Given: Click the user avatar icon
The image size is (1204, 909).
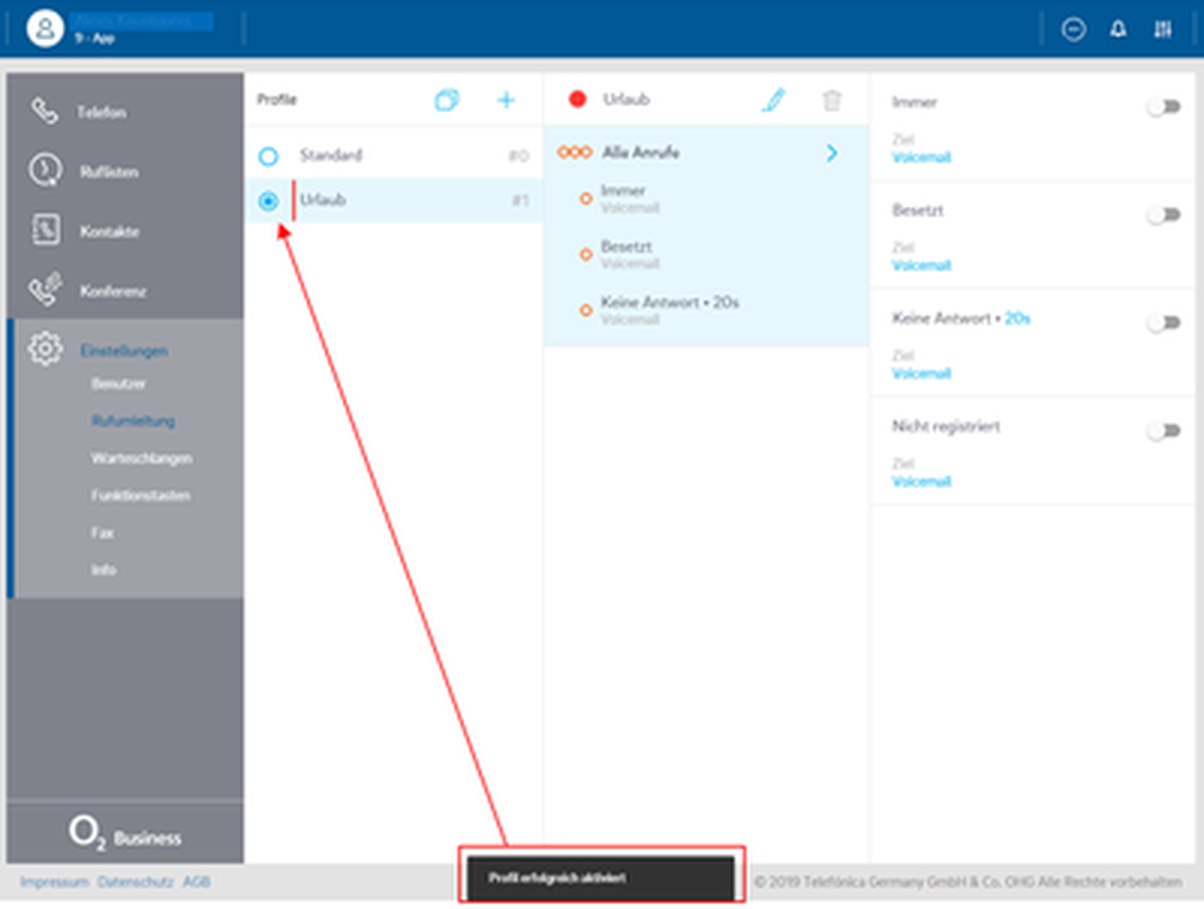Looking at the screenshot, I should point(45,28).
